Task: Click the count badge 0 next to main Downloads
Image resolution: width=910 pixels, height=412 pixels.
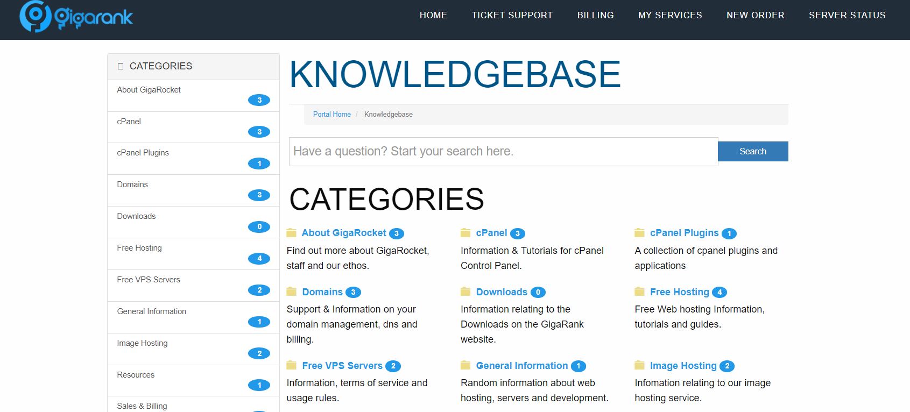Action: point(538,292)
